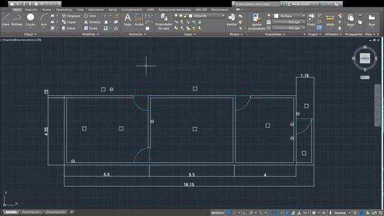Click Igualar propiedades tool
Image resolution: width=384 pixels, height=216 pixels.
click(x=257, y=22)
